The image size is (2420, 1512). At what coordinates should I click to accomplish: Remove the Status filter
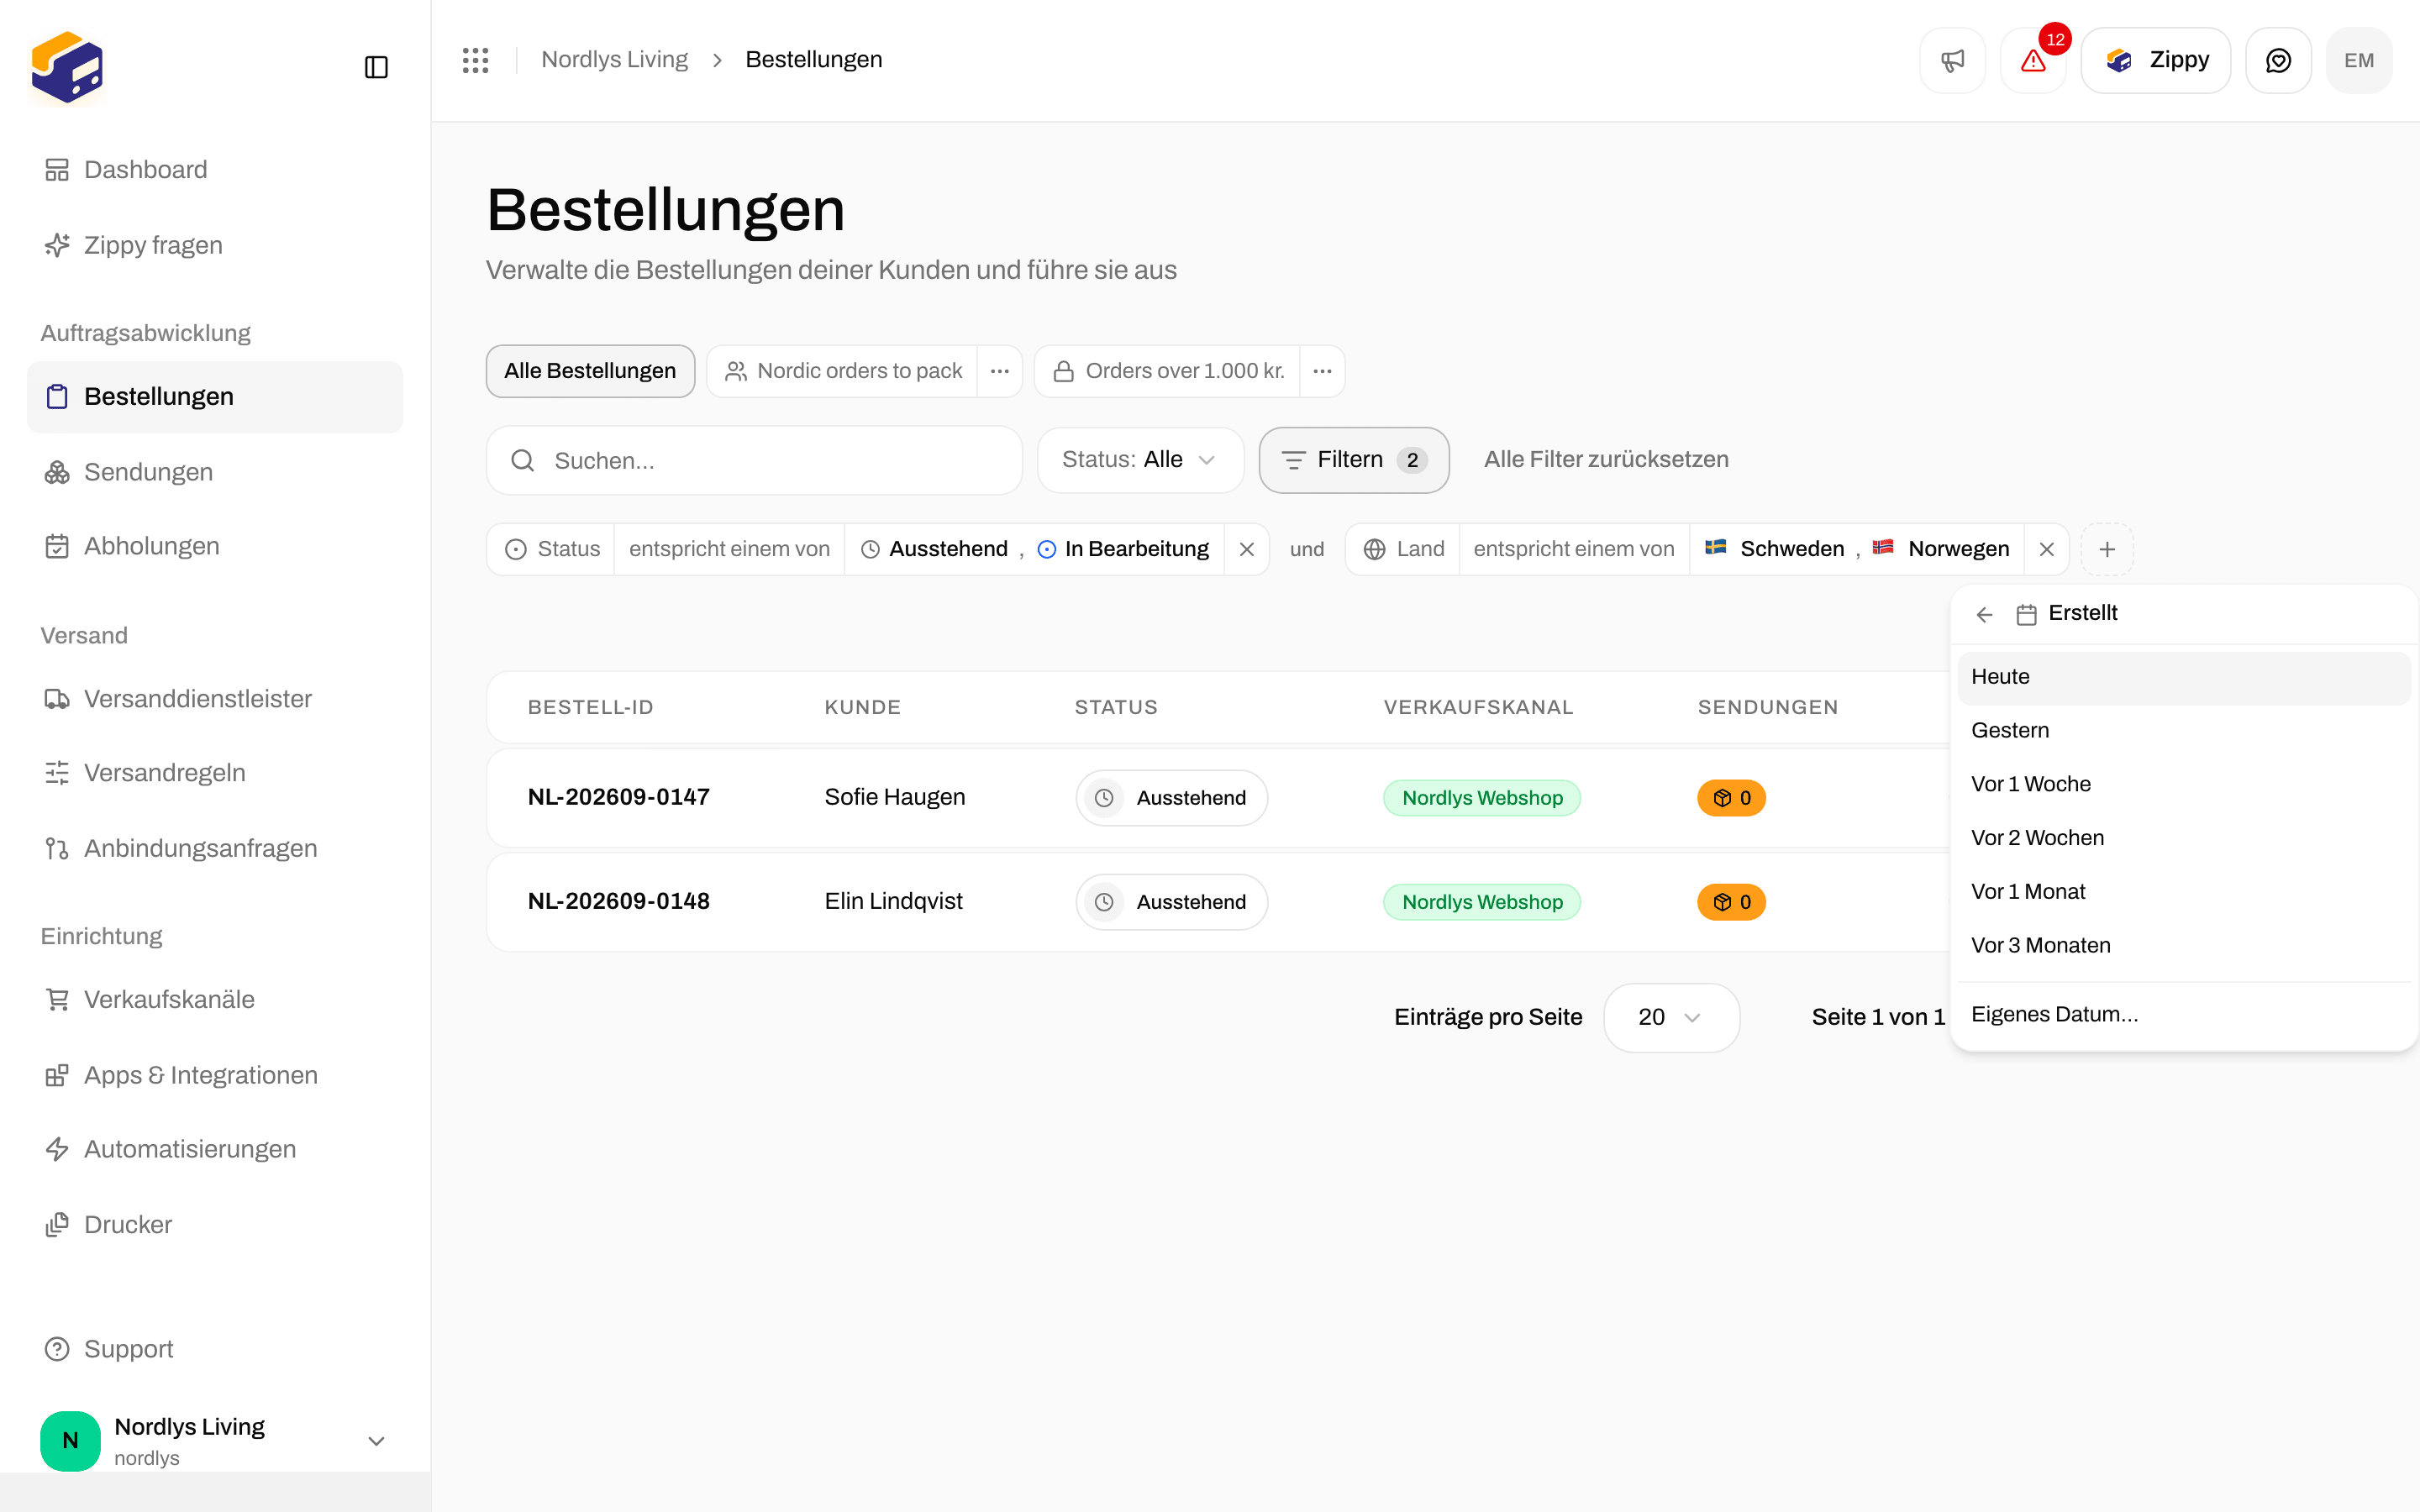point(1247,549)
